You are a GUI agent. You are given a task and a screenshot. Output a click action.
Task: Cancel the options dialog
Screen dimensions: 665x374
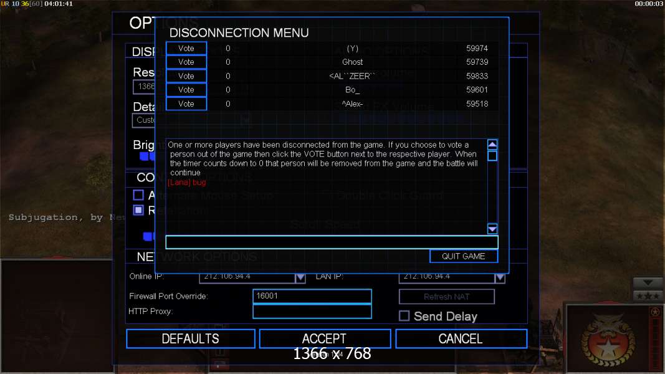(461, 339)
